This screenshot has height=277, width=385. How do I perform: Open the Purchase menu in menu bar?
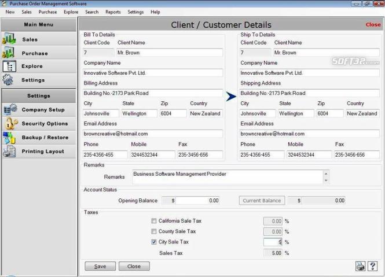[x=47, y=12]
